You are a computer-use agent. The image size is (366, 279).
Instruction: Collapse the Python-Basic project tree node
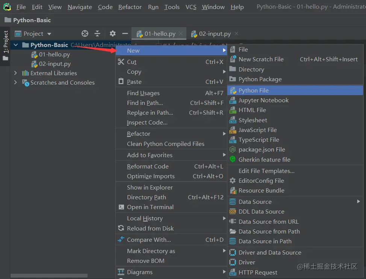click(x=16, y=45)
